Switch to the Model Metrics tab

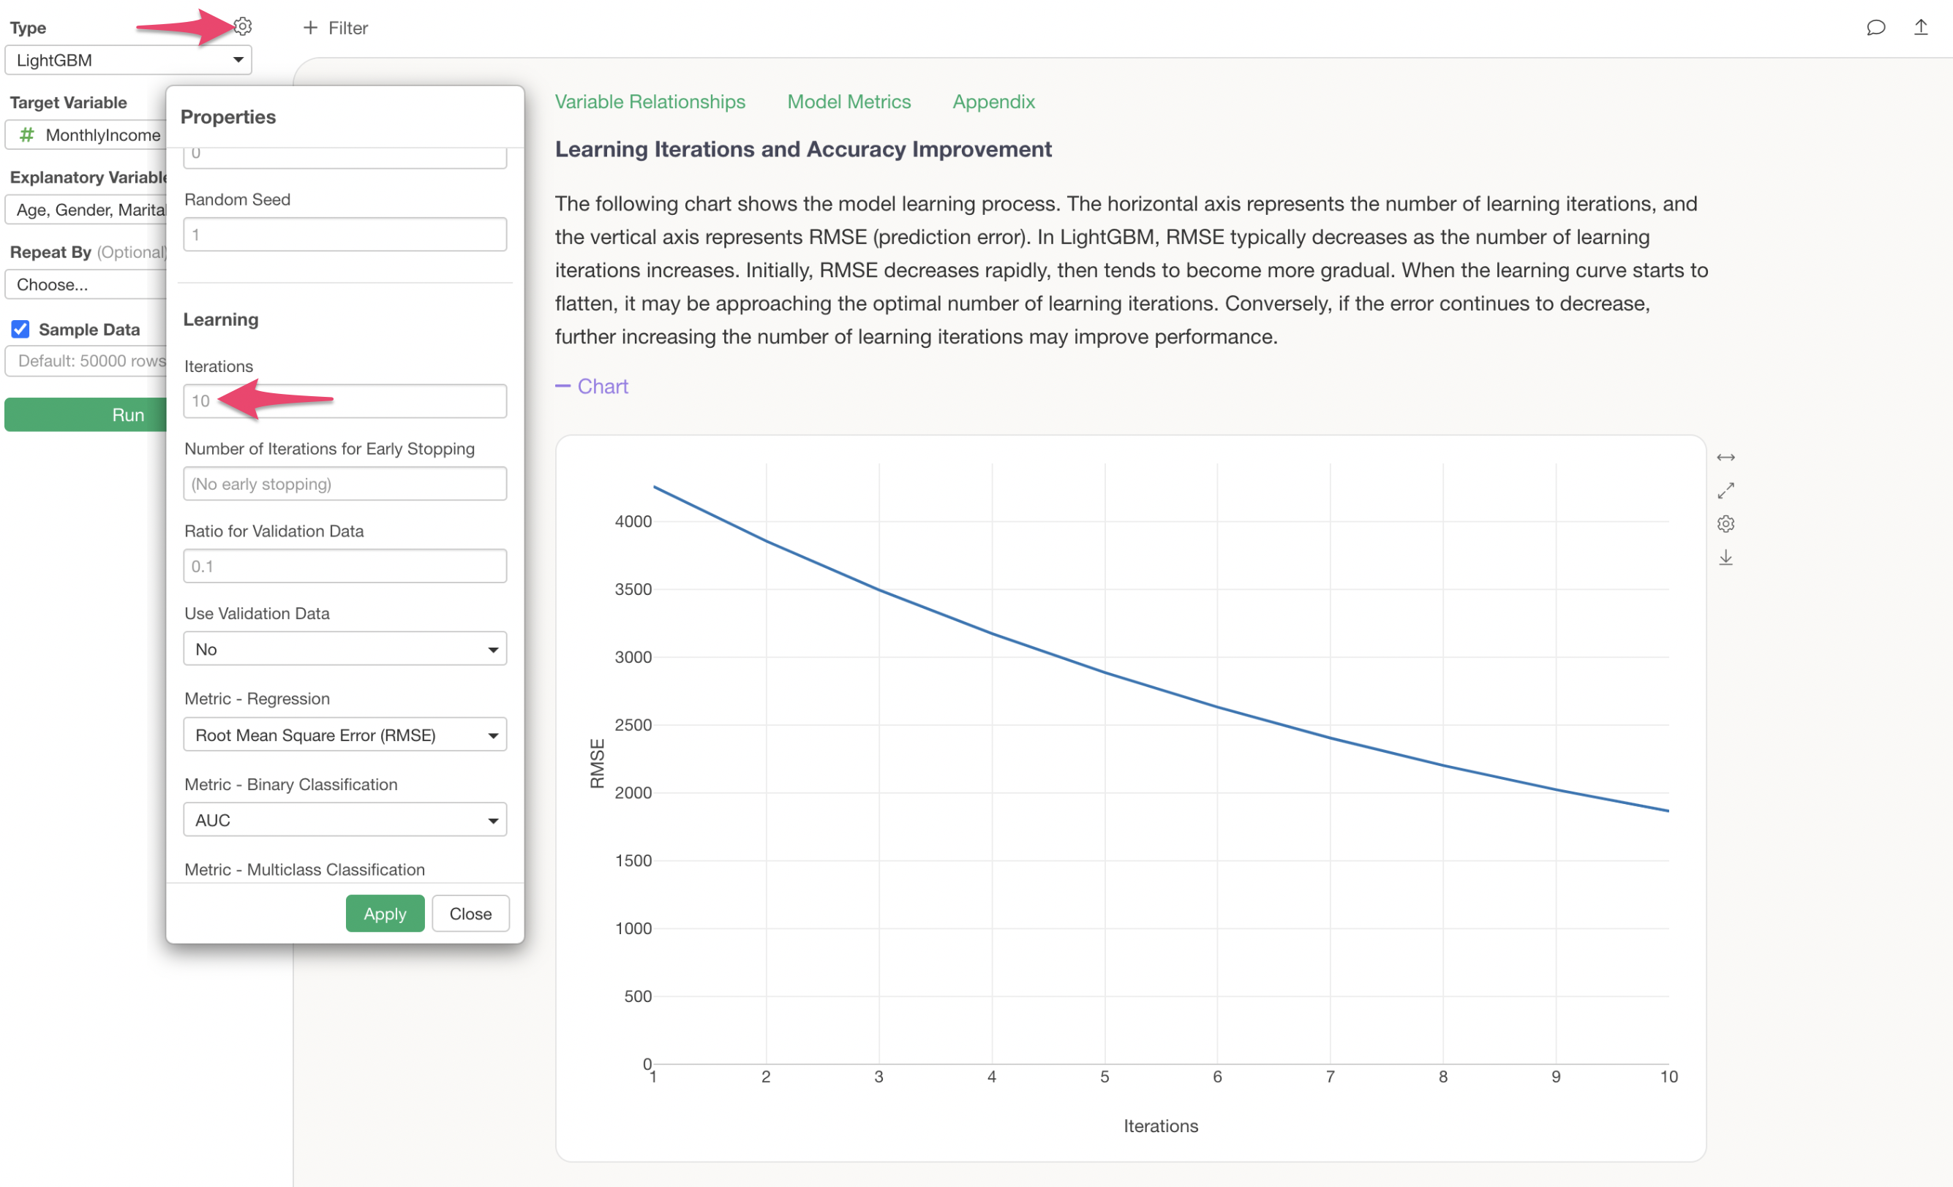tap(848, 102)
